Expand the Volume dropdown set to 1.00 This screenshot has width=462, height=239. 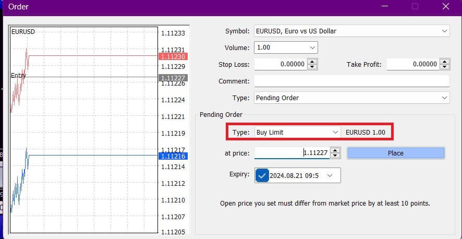tap(286, 48)
